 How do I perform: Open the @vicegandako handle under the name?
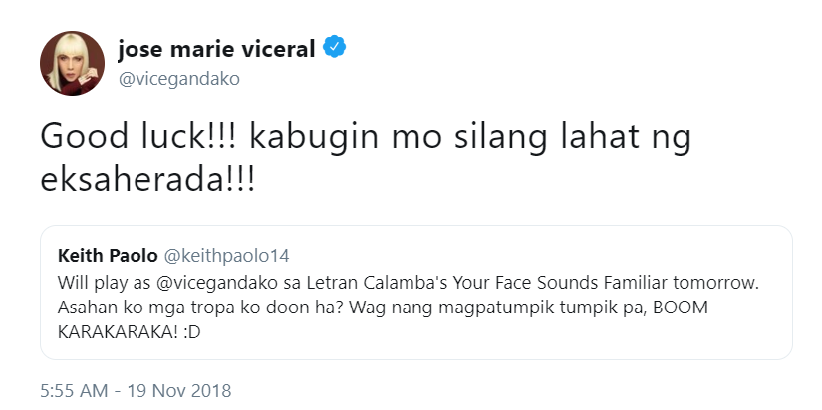point(178,79)
